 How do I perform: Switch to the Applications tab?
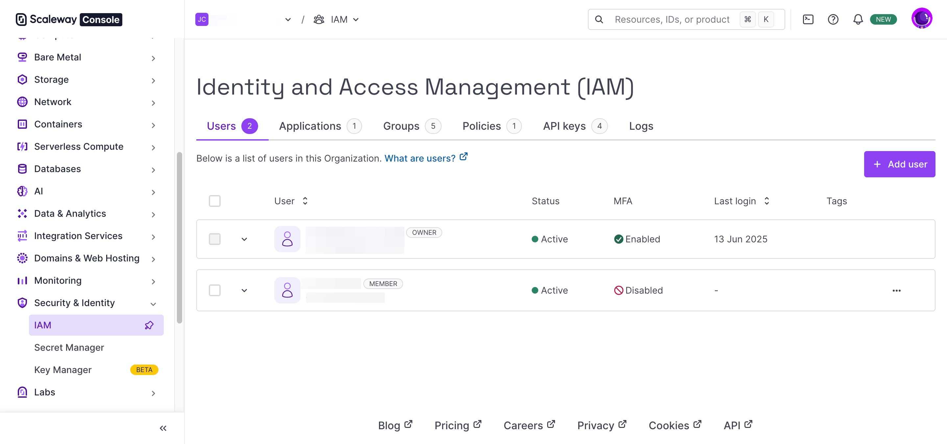[320, 126]
